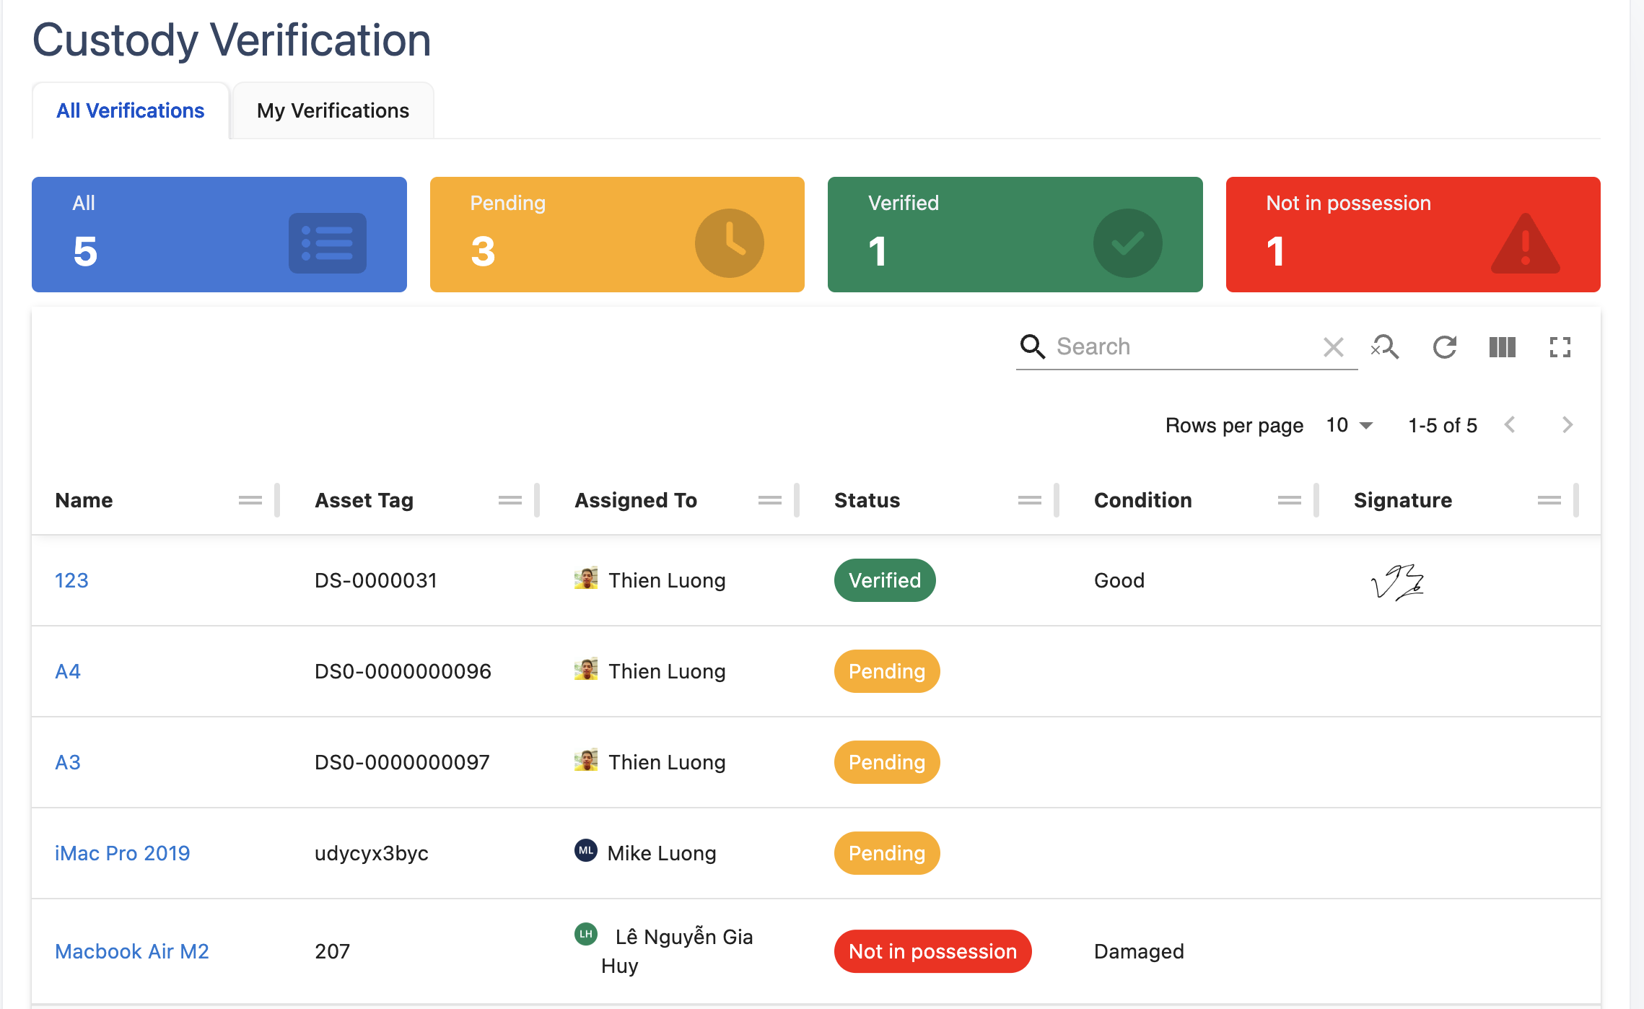Open the iMac Pro 2019 asset link
This screenshot has width=1644, height=1009.
123,853
